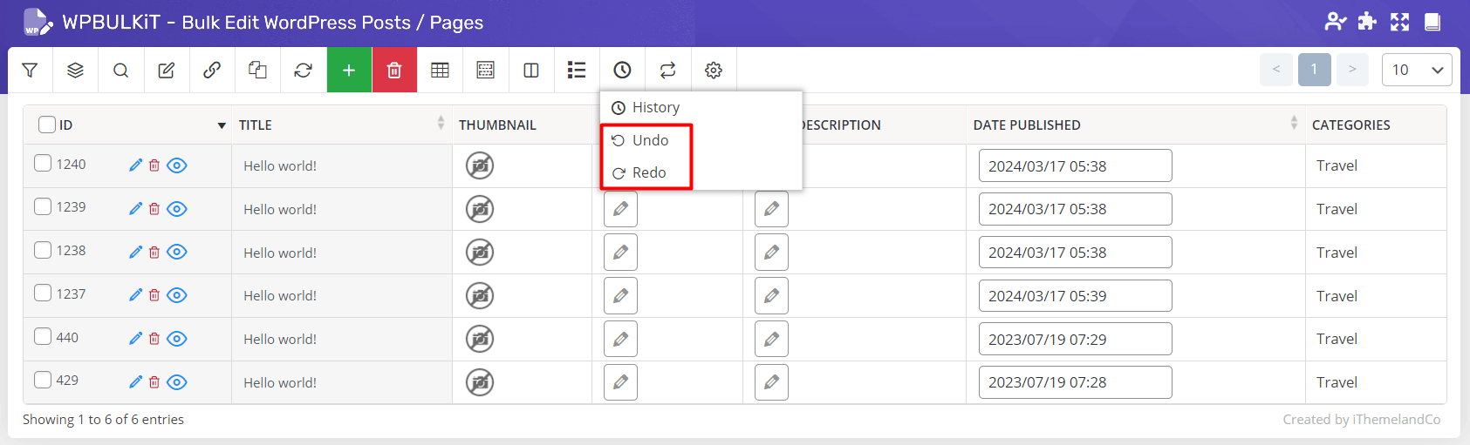Click the red trash delete toolbar button

[394, 71]
